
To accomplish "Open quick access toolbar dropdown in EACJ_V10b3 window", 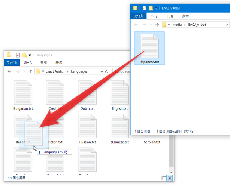I will [156, 9].
